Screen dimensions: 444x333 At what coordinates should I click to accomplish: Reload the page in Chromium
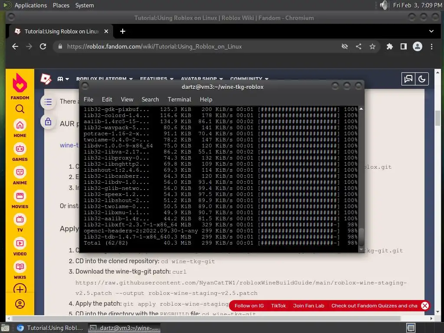pyautogui.click(x=43, y=46)
